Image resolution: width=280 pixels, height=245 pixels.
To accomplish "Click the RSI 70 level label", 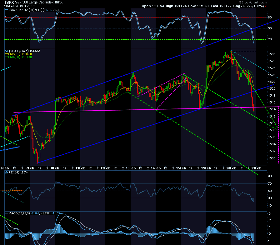I will [x=270, y=183].
